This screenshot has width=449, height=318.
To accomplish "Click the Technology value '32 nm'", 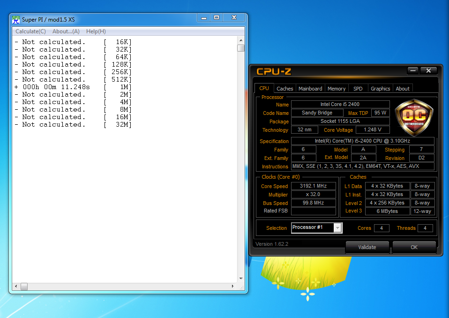I will click(x=304, y=130).
